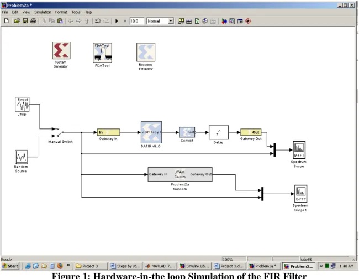Click the Open file folder icon

point(17,21)
